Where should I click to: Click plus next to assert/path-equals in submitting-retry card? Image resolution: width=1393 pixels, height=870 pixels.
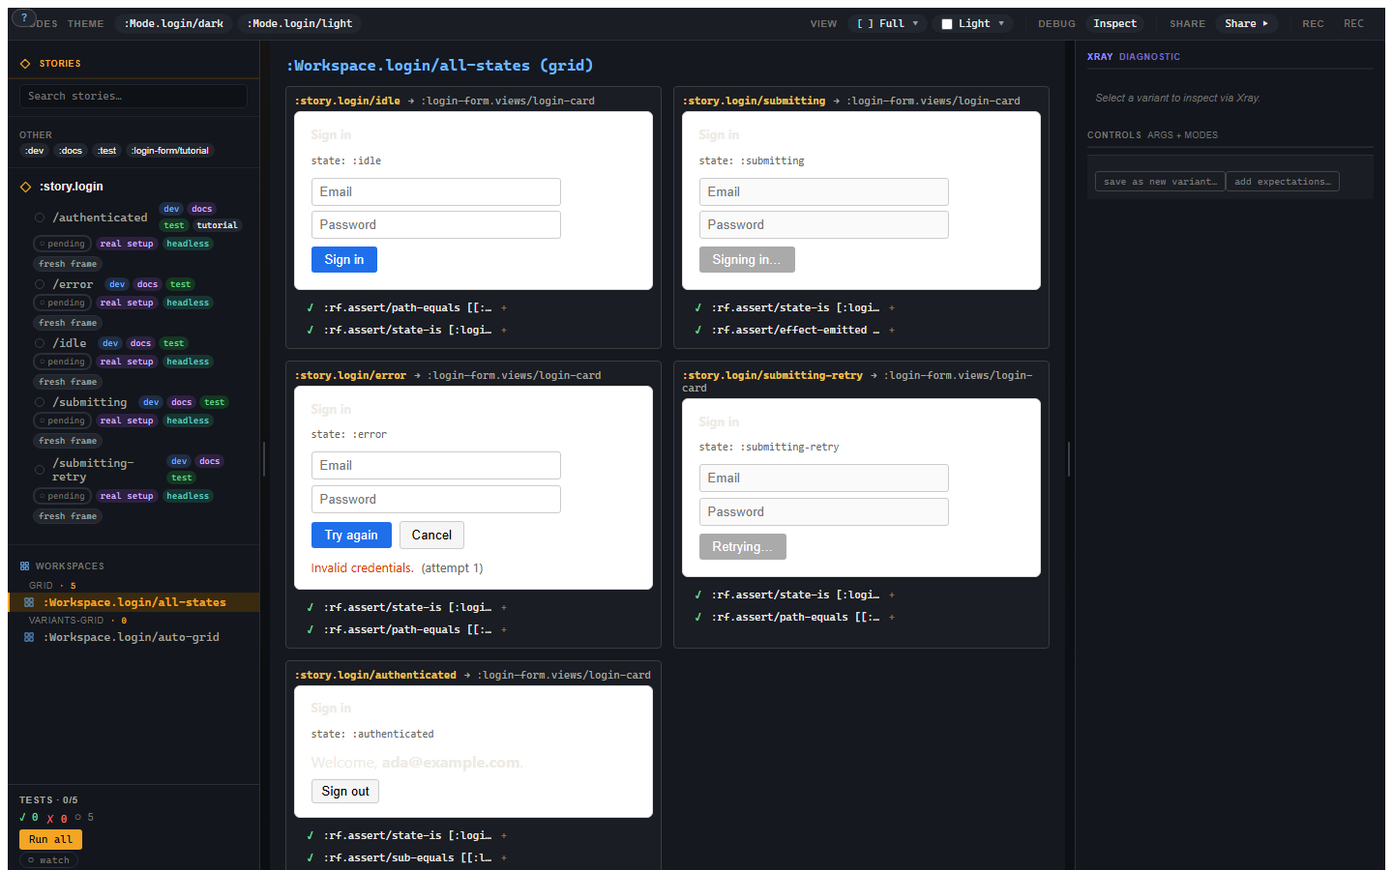(892, 618)
